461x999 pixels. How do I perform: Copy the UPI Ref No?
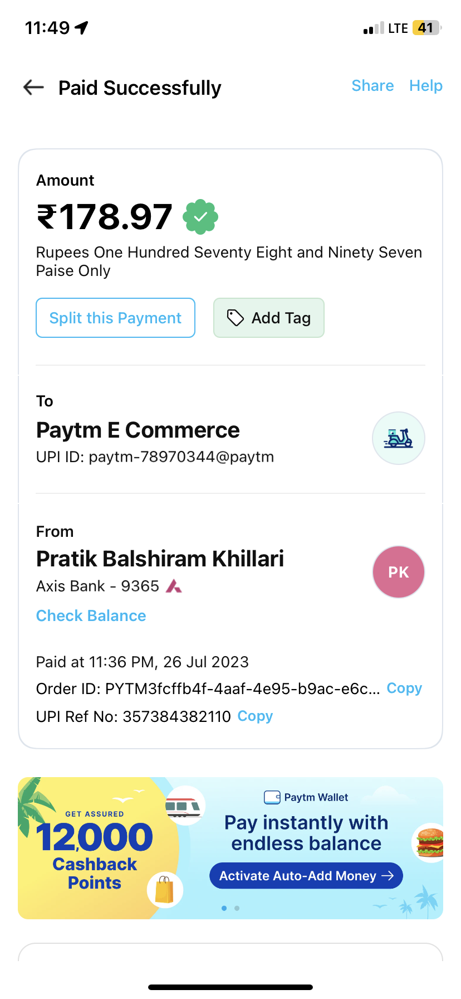point(255,716)
